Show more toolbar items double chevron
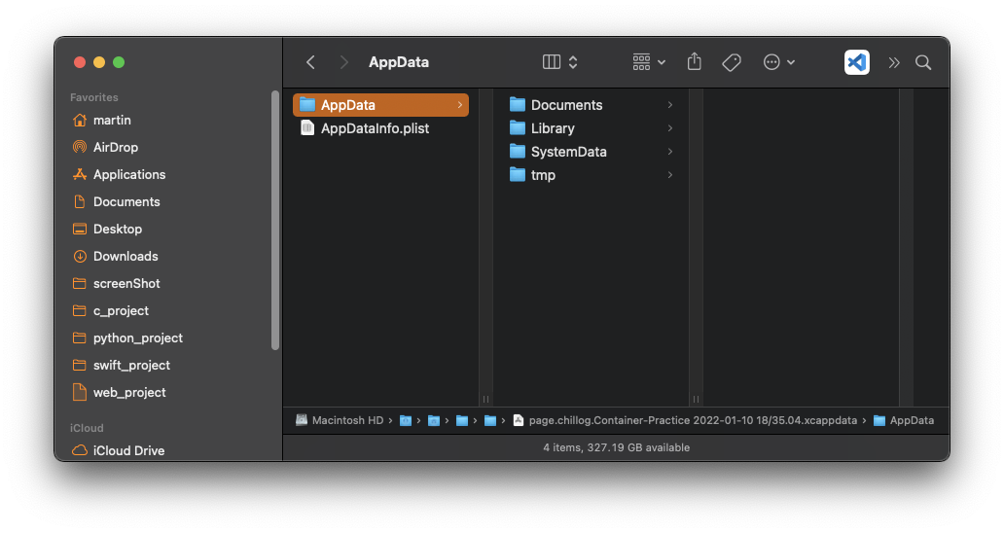This screenshot has width=1004, height=533. [894, 62]
